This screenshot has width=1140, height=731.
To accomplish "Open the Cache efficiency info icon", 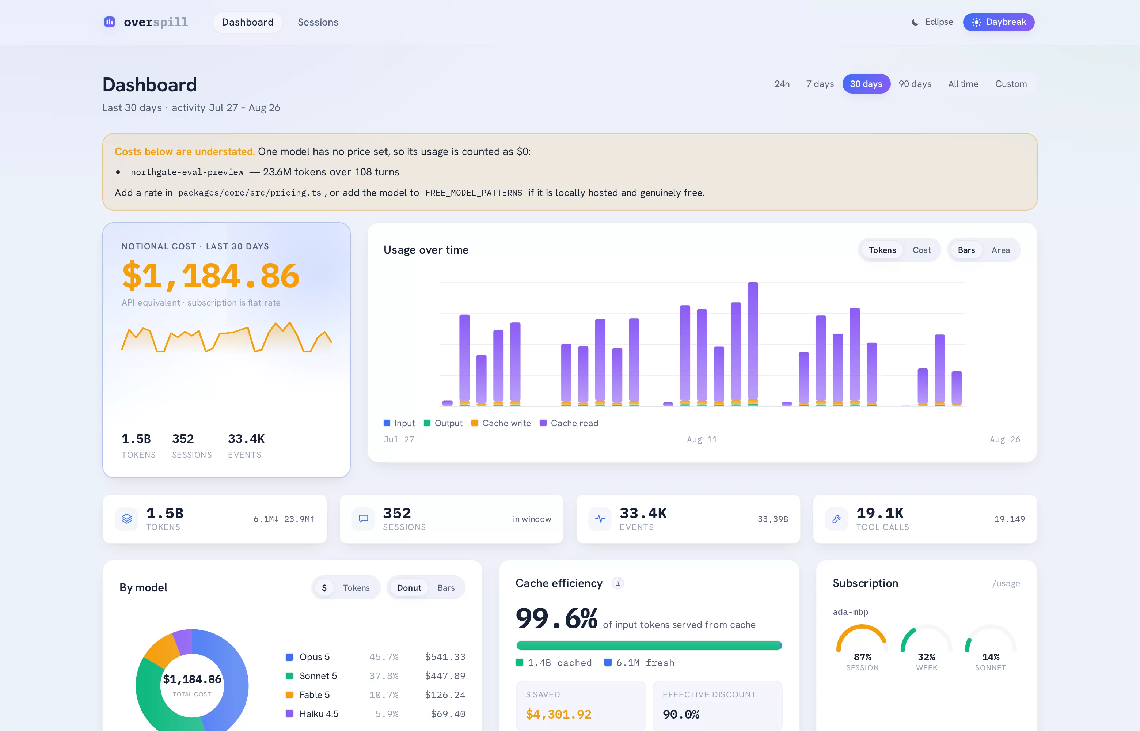I will (617, 583).
